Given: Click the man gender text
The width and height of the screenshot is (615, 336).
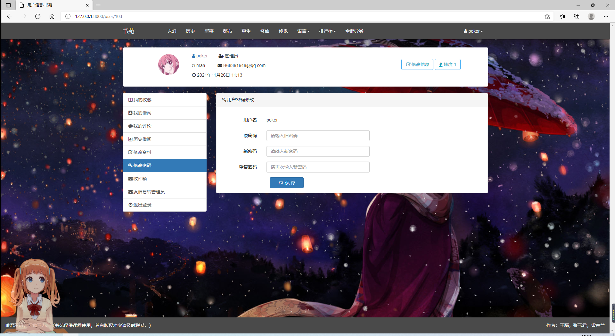Looking at the screenshot, I should click(201, 65).
